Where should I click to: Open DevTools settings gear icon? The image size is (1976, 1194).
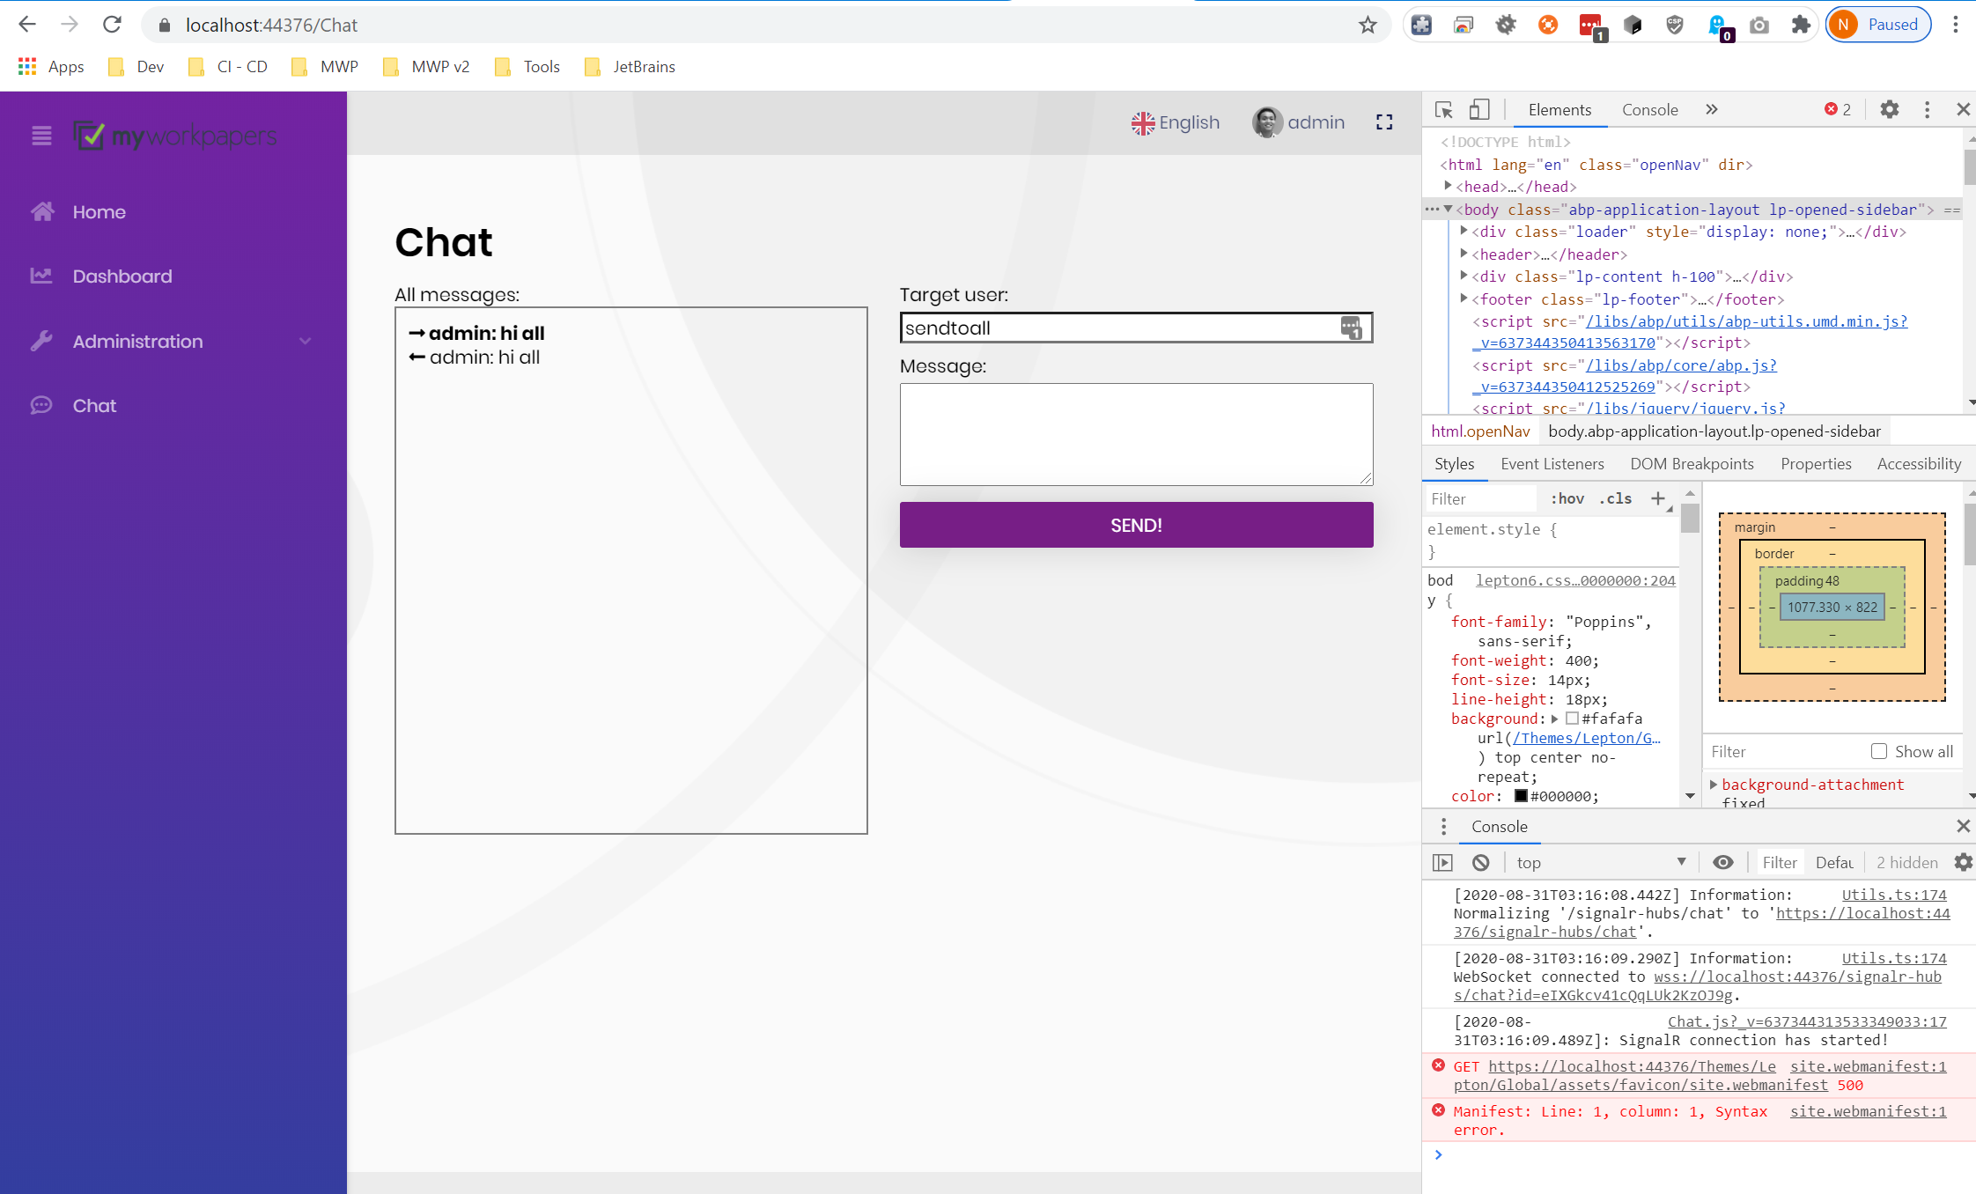point(1889,109)
